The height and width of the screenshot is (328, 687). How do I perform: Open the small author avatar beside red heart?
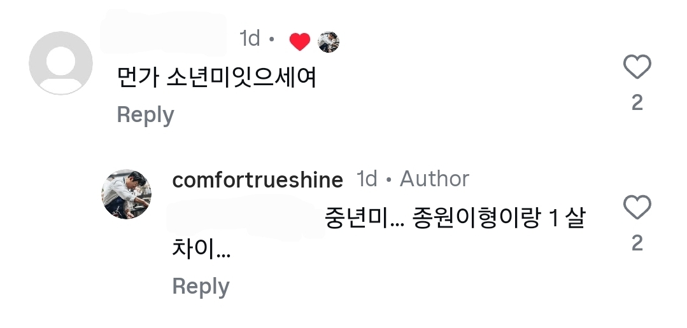pyautogui.click(x=329, y=42)
